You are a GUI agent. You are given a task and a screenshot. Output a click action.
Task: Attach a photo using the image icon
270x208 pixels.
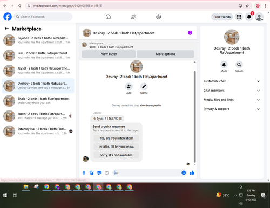pyautogui.click(x=92, y=173)
